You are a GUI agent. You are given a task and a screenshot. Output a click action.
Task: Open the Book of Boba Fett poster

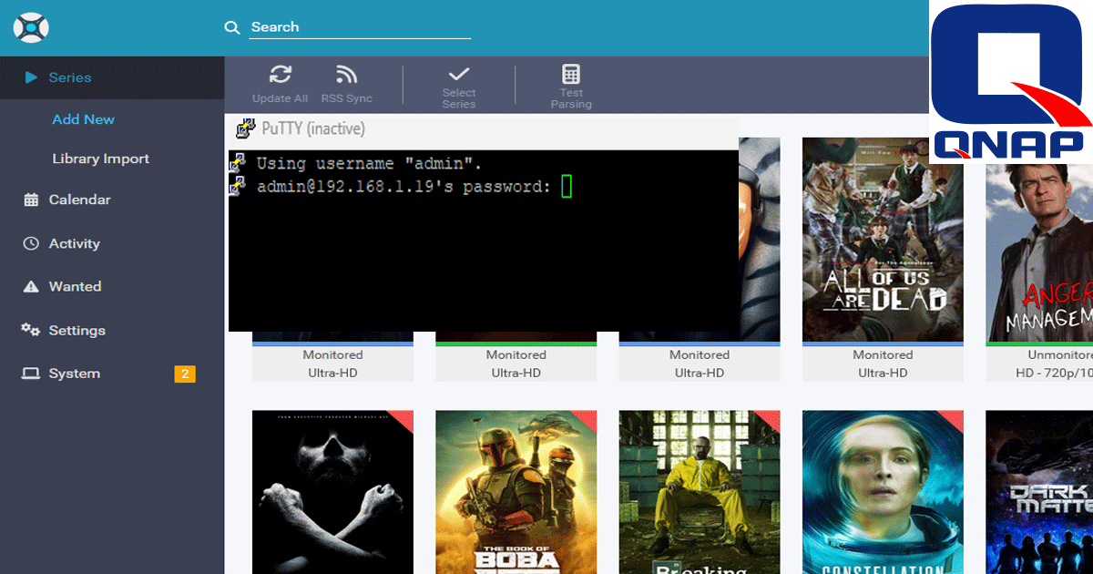[516, 492]
